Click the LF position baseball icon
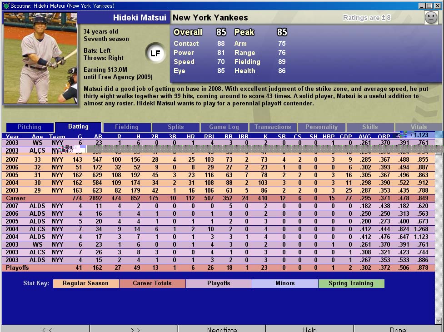 pyautogui.click(x=155, y=53)
